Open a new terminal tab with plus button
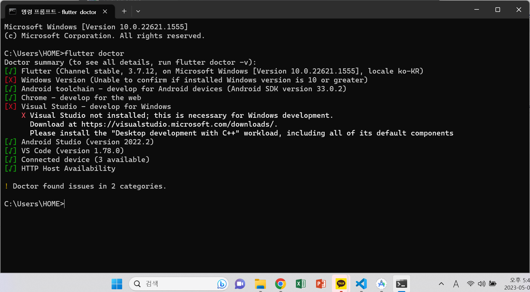Screen dimensions: 530x292 (124, 11)
